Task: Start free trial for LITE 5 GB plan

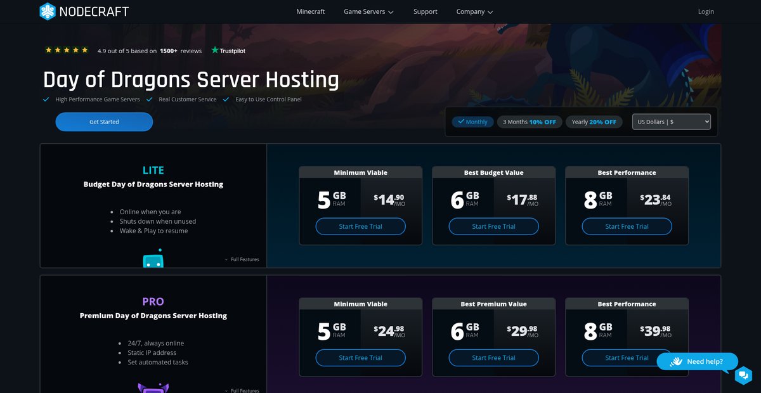Action: point(360,226)
